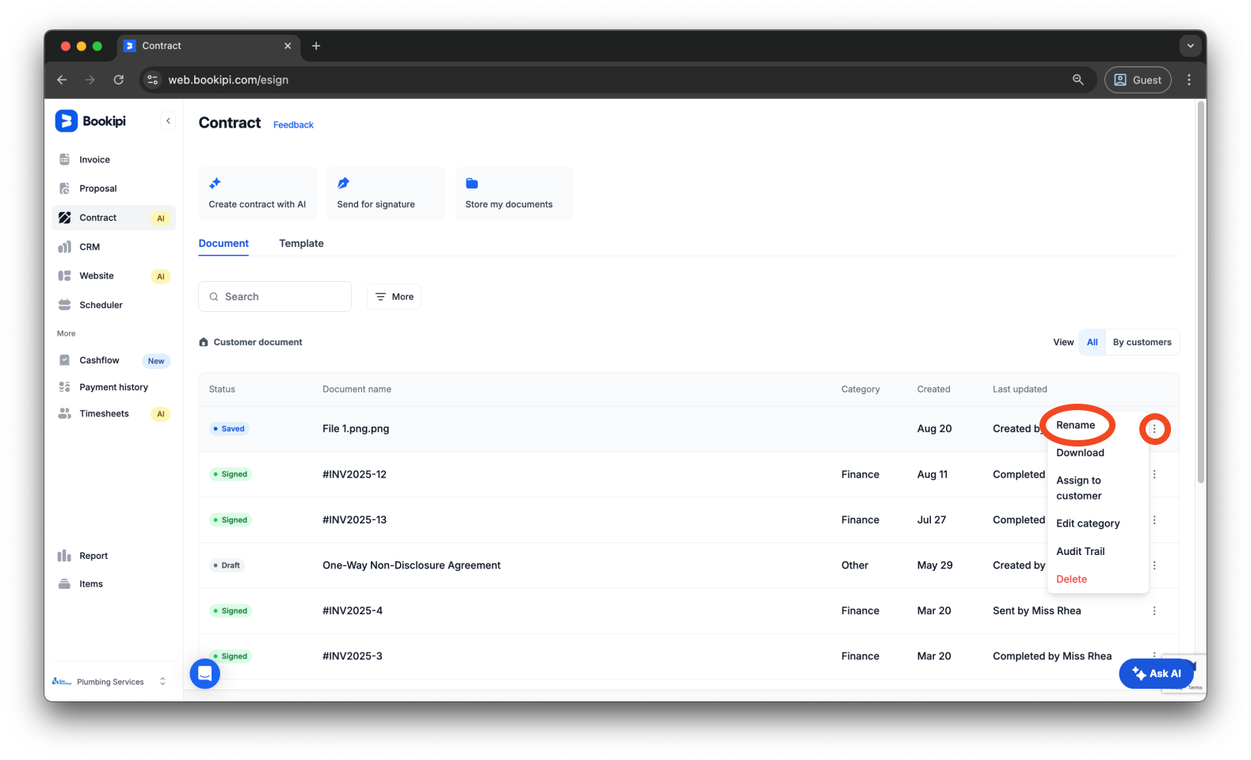Open One-Way Non-Disclosure Agreement document

411,565
